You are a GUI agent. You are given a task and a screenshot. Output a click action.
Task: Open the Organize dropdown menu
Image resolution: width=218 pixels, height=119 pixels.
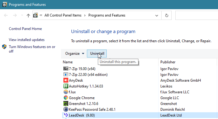[x=75, y=54]
